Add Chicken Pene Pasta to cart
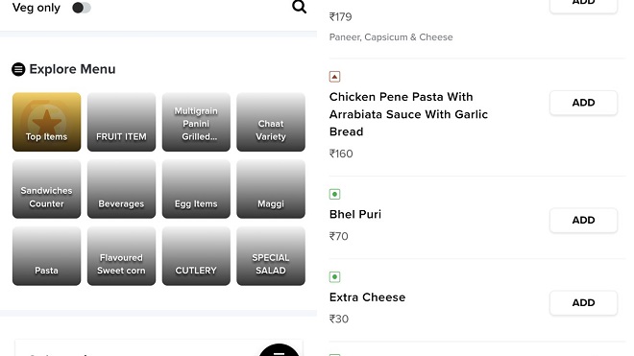The image size is (634, 356). (x=583, y=103)
